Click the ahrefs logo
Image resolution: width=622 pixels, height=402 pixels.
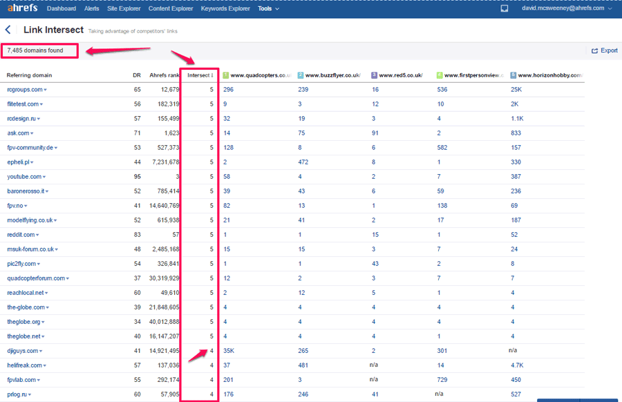click(x=23, y=8)
